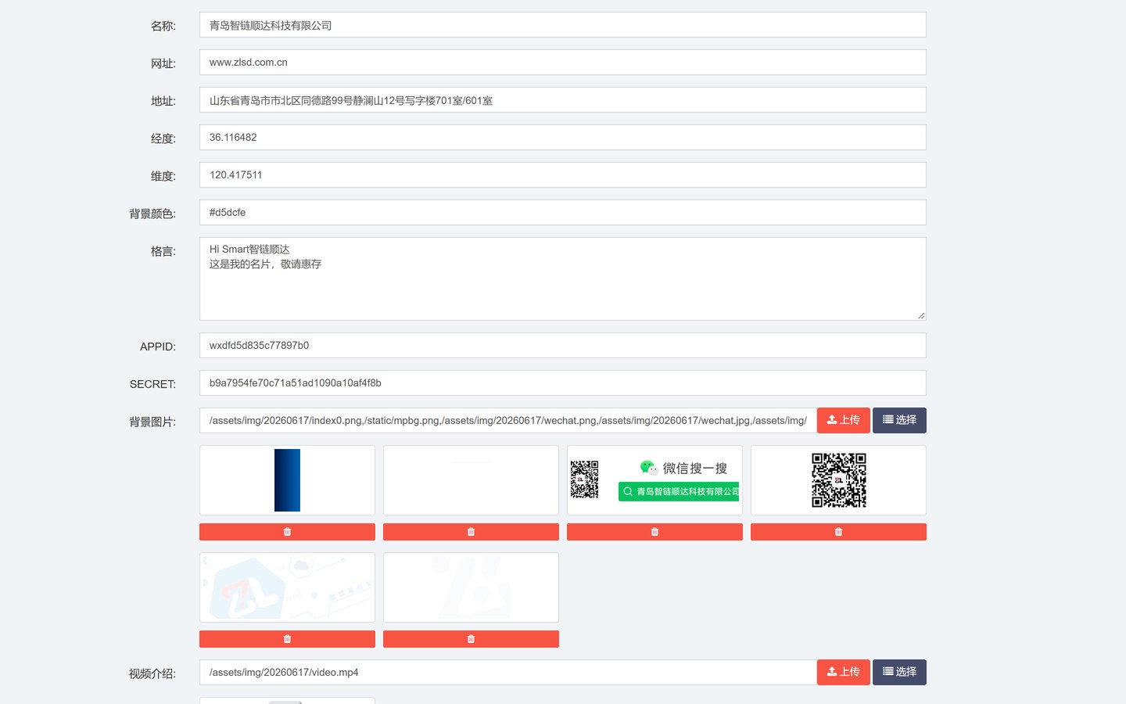The height and width of the screenshot is (704, 1126).
Task: Choose background image from existing files
Action: 899,420
